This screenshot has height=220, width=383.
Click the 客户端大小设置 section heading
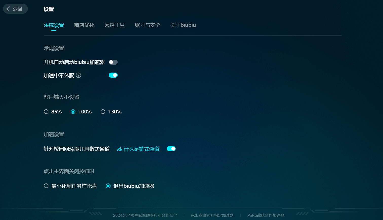(61, 97)
